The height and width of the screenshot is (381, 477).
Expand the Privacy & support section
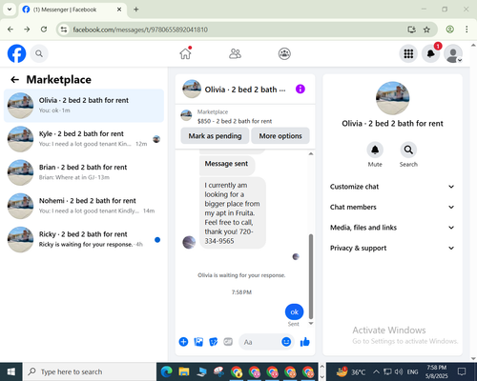click(x=392, y=248)
